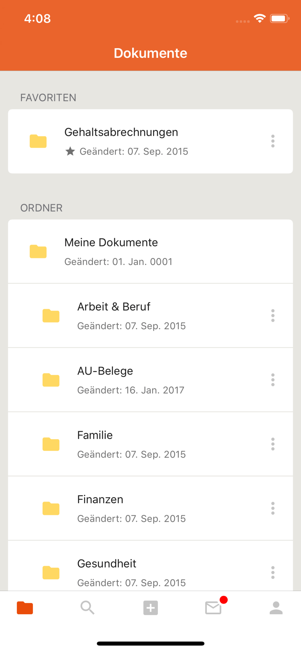Open the mailbox envelope icon
The height and width of the screenshot is (652, 301).
213,608
